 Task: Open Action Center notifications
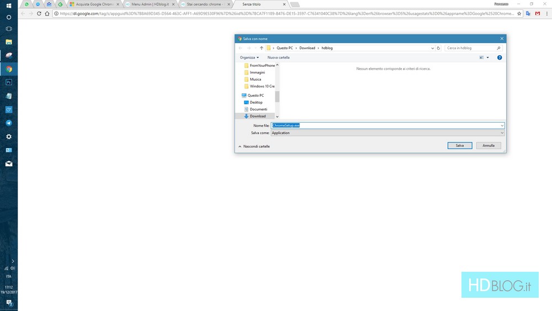pyautogui.click(x=9, y=303)
